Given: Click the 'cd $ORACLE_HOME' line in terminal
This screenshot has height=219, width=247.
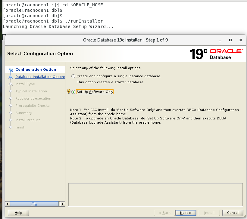Looking at the screenshot, I should click(53, 5).
